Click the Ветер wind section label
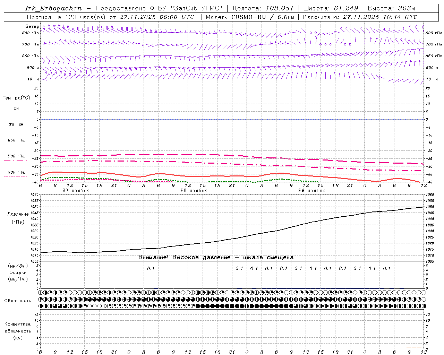Image resolution: width=444 pixels, height=355 pixels. (x=32, y=26)
